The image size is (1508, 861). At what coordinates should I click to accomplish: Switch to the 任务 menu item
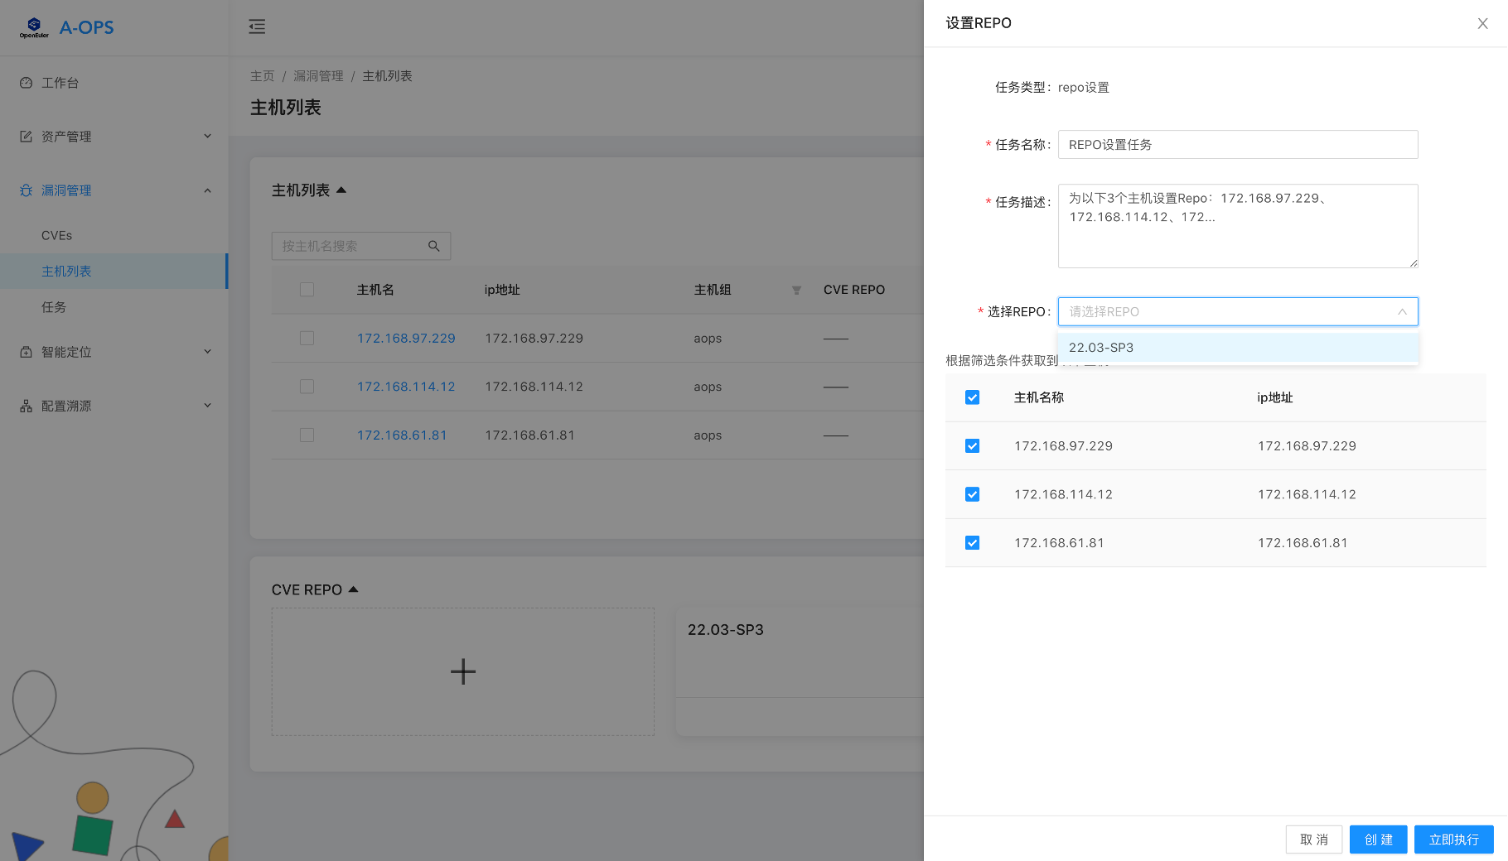click(53, 306)
